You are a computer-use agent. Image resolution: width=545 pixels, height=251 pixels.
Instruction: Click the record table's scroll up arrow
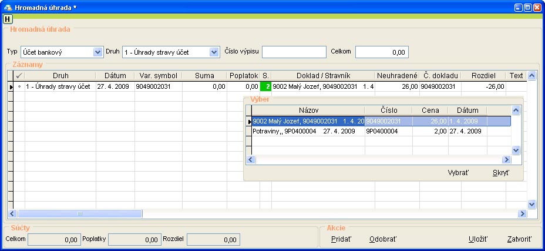click(x=531, y=76)
